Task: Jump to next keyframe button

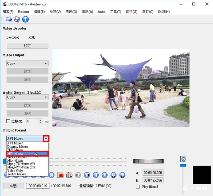Action: pos(52,175)
